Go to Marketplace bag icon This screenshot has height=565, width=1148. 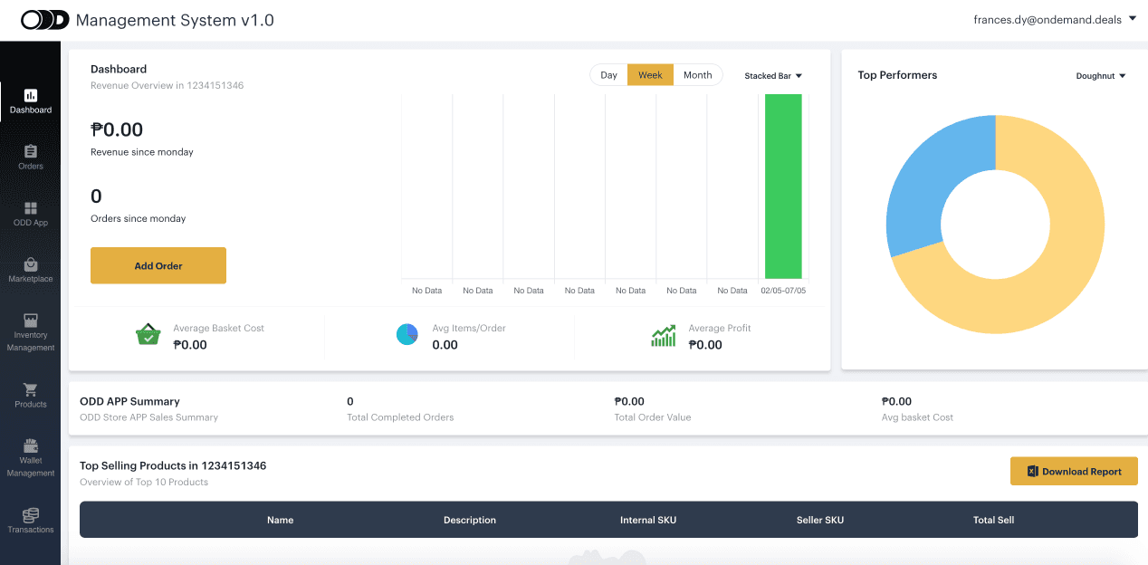click(31, 264)
